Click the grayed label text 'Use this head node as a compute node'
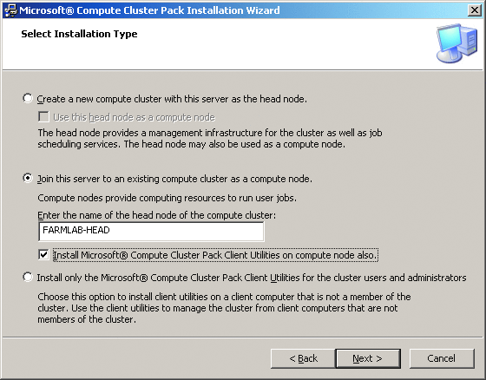 (x=134, y=117)
